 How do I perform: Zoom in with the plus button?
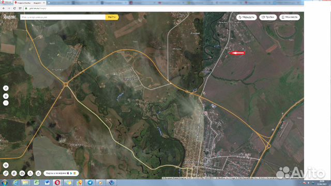6,96
